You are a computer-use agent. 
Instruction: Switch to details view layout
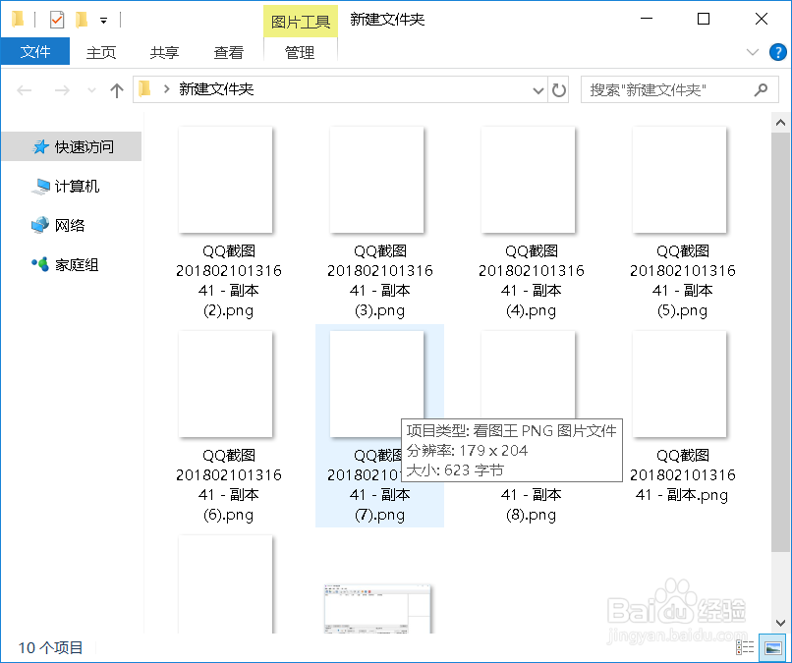[745, 647]
